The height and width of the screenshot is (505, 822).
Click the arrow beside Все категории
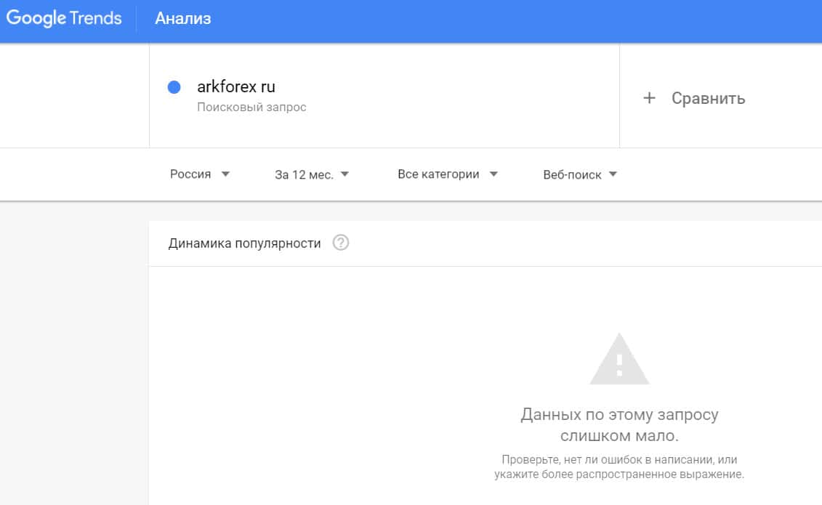493,174
